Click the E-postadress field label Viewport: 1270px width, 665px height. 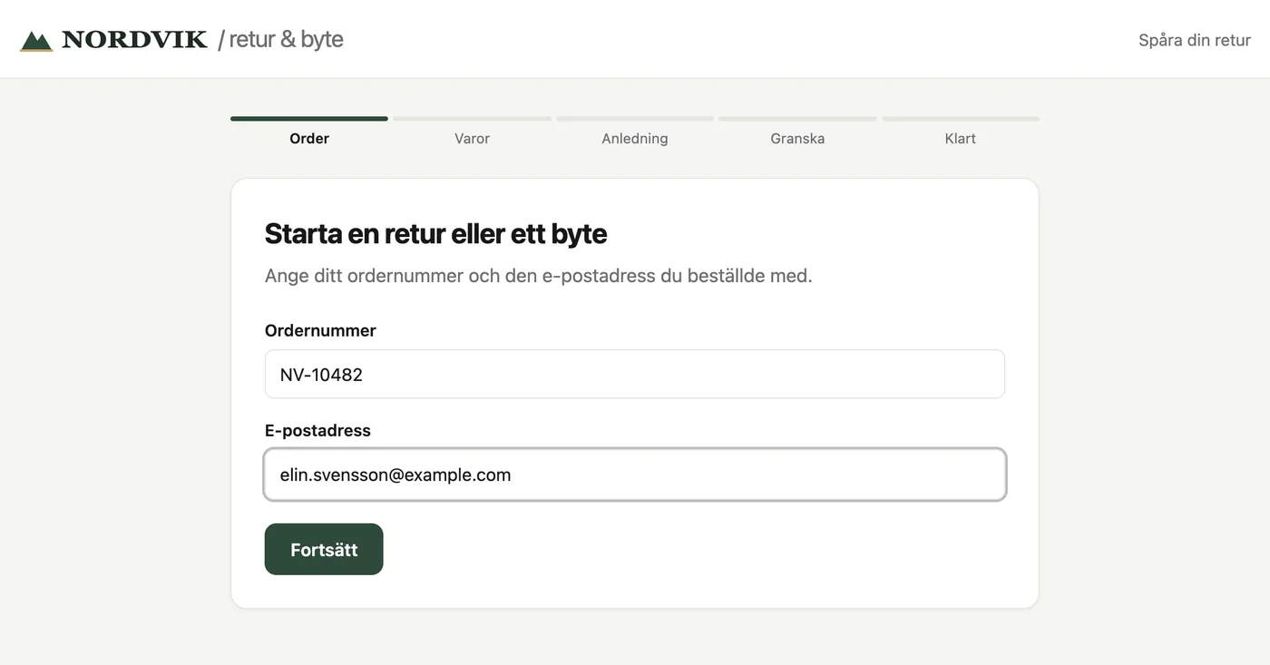click(x=317, y=430)
